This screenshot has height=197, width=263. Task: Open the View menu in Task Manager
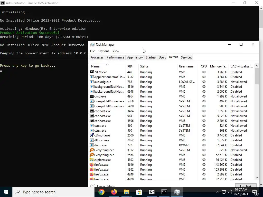click(116, 51)
